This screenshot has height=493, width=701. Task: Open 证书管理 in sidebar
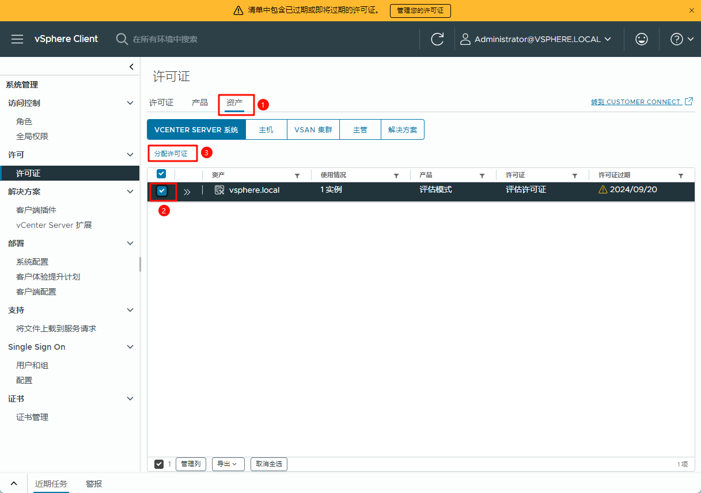pos(32,417)
